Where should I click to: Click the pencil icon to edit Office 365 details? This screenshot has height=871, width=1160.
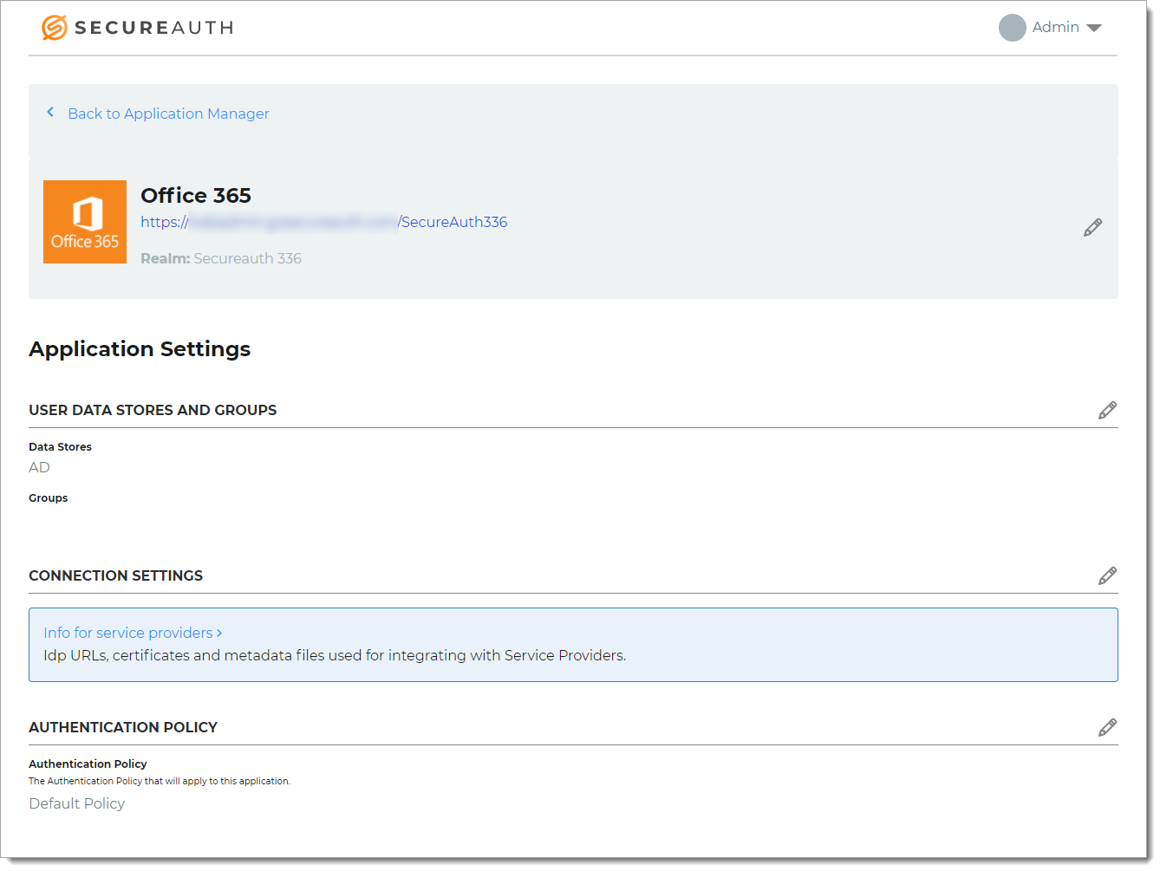pos(1092,226)
